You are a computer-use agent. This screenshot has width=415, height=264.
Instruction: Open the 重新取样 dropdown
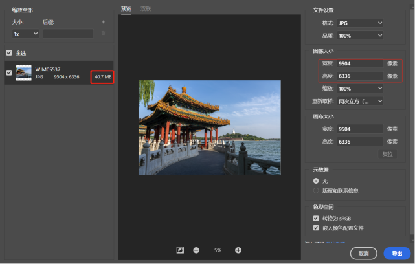361,101
